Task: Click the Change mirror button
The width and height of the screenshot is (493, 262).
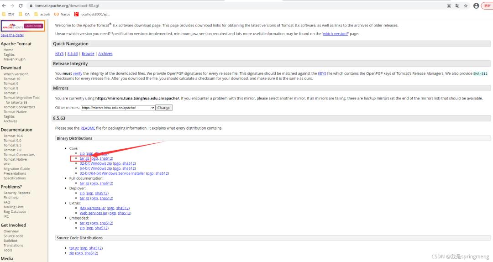Action: [164, 108]
